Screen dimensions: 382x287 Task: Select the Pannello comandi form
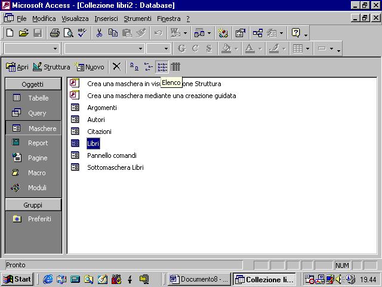coord(112,155)
